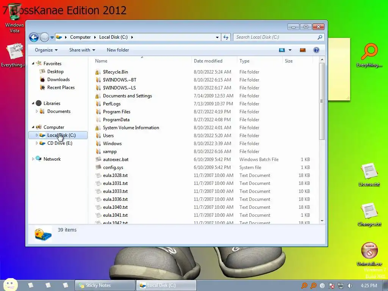The height and width of the screenshot is (291, 388).
Task: Select the config.sys file icon
Action: [98, 167]
